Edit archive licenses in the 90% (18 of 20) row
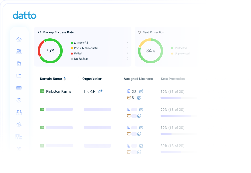 (x=139, y=116)
